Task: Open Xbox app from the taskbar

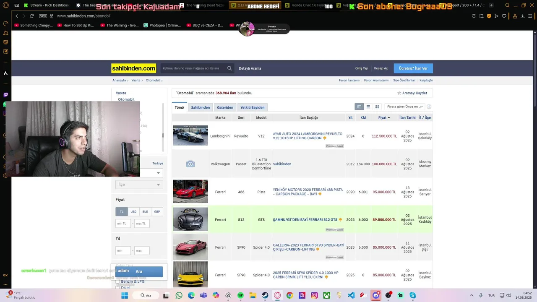Action: [x=326, y=295]
